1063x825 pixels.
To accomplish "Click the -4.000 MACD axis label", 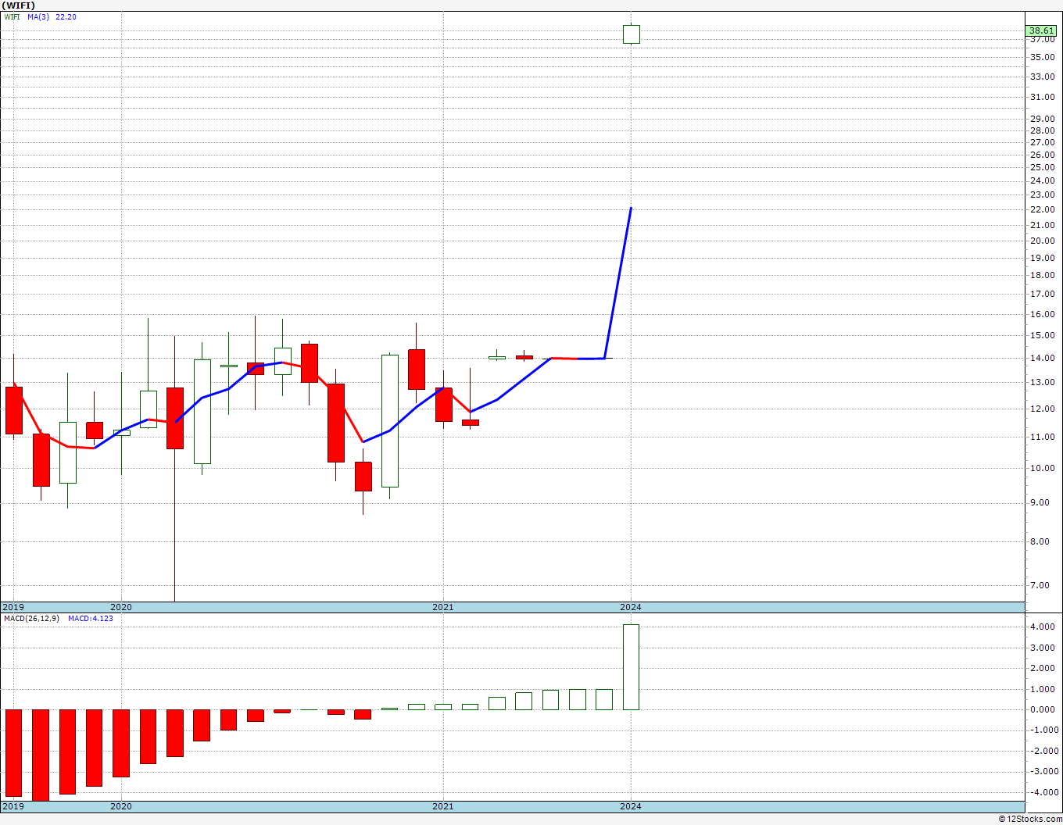I will [1043, 792].
